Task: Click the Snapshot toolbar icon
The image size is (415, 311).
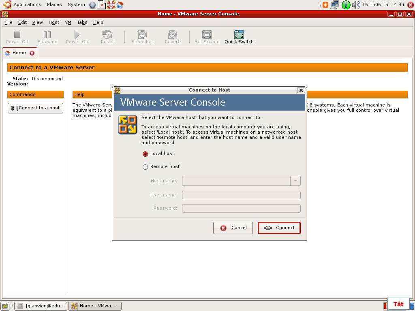Action: coord(142,35)
